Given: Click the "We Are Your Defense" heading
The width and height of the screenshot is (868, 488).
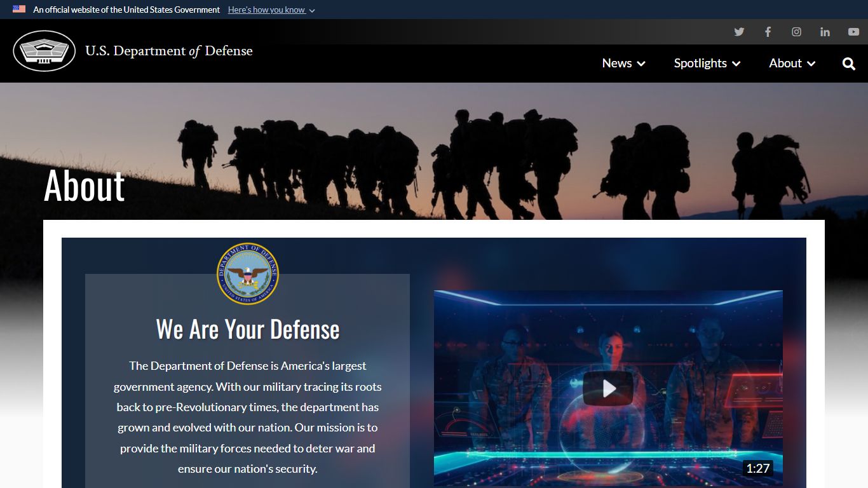Looking at the screenshot, I should pos(248,329).
